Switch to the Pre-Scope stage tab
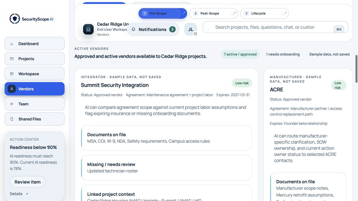Viewport: 358px width, 201px height. pos(159,13)
